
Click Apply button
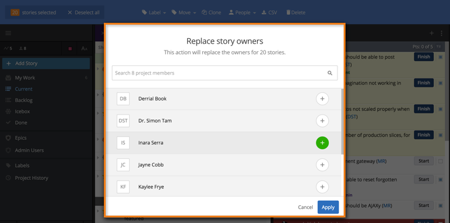tap(328, 207)
